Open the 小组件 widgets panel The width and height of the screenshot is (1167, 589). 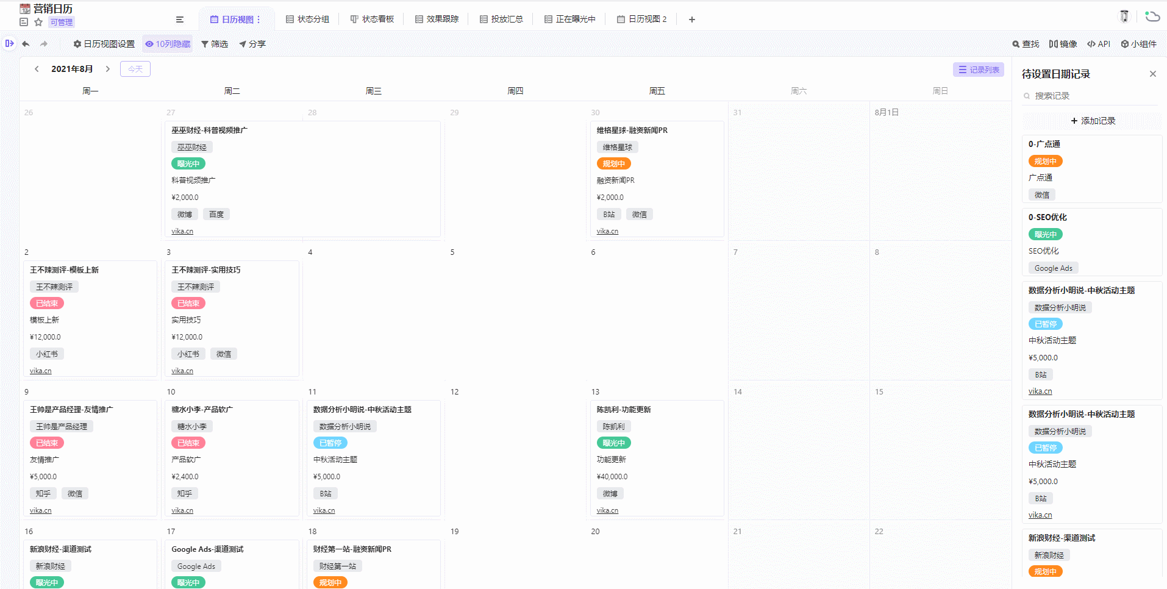click(x=1138, y=44)
